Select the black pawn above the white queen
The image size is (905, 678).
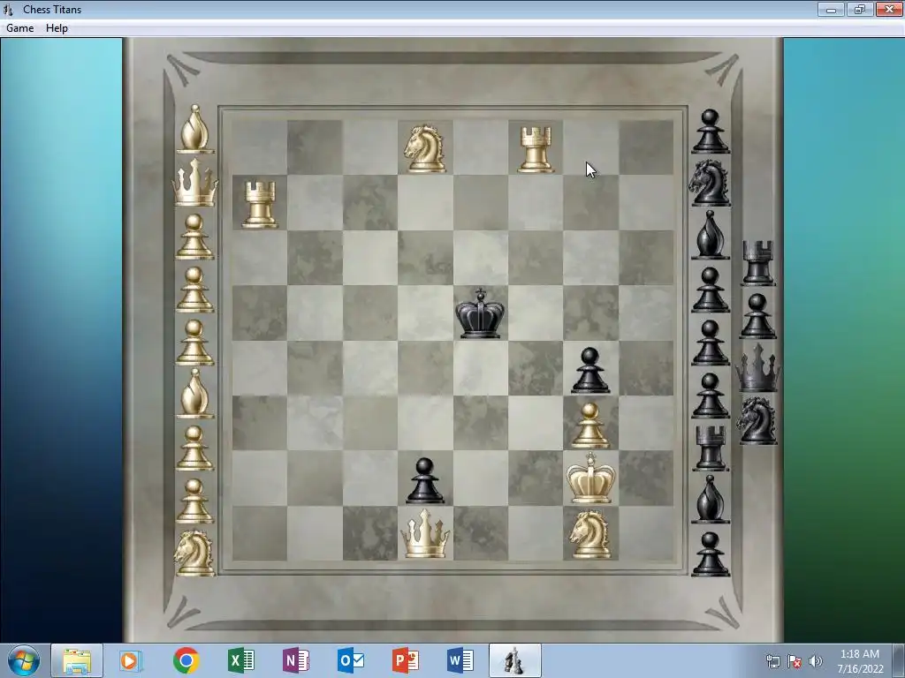pos(425,481)
